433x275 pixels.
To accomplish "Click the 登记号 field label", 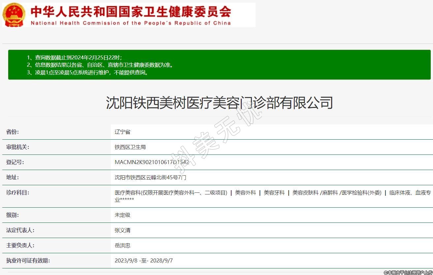I will coord(15,162).
